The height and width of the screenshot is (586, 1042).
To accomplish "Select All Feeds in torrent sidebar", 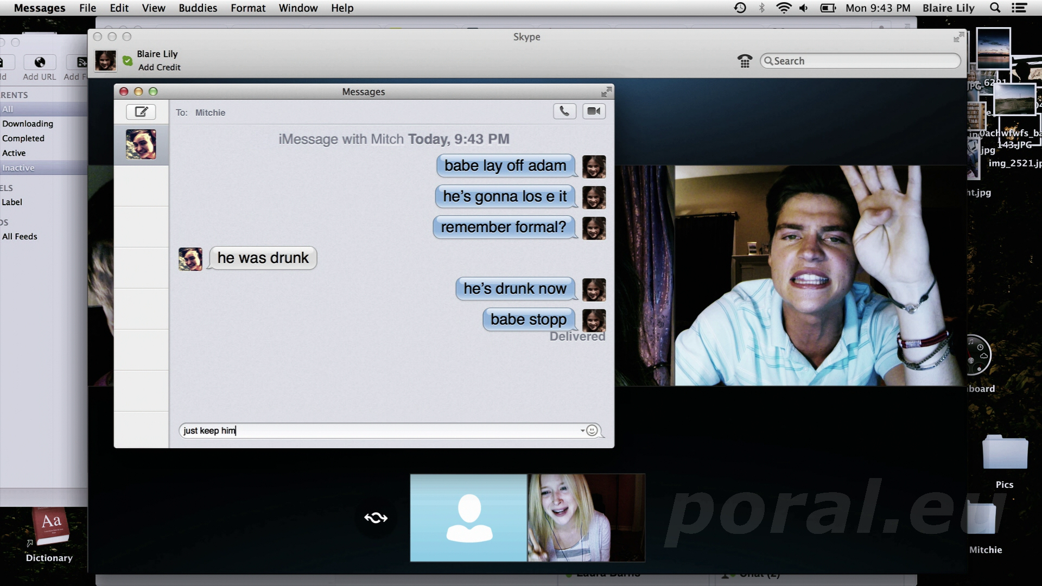I will [20, 237].
